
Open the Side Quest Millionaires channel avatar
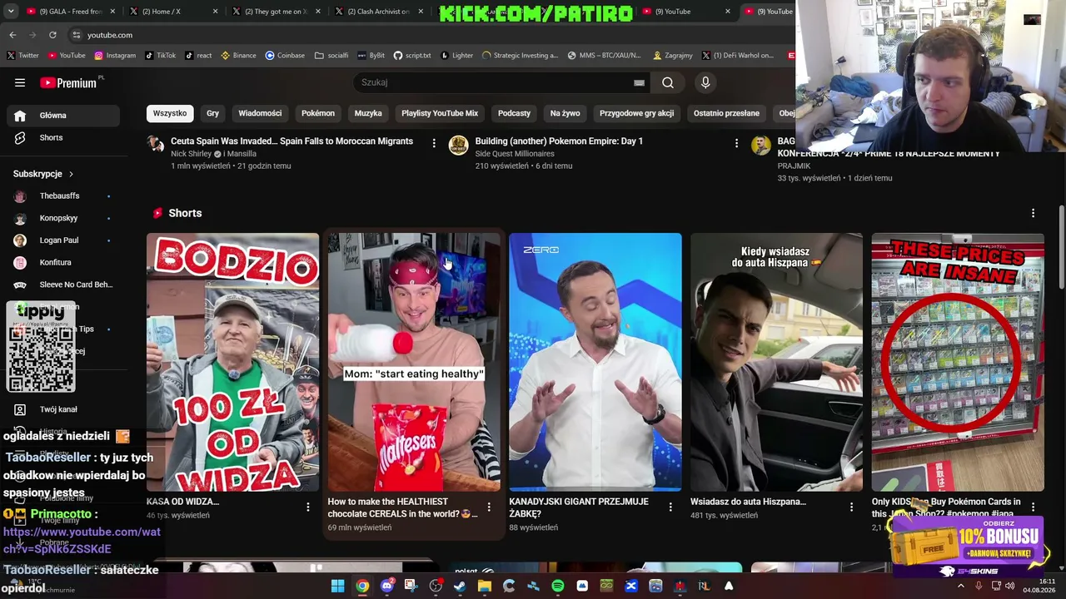(458, 145)
